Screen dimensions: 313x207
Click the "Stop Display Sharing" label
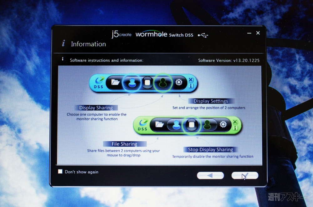[x=210, y=149]
